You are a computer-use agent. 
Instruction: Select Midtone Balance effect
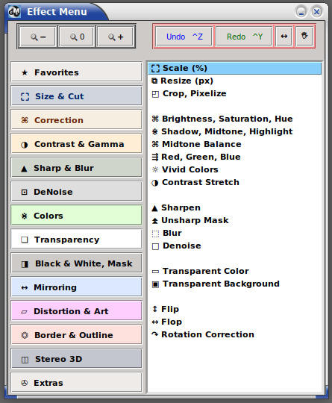234,144
